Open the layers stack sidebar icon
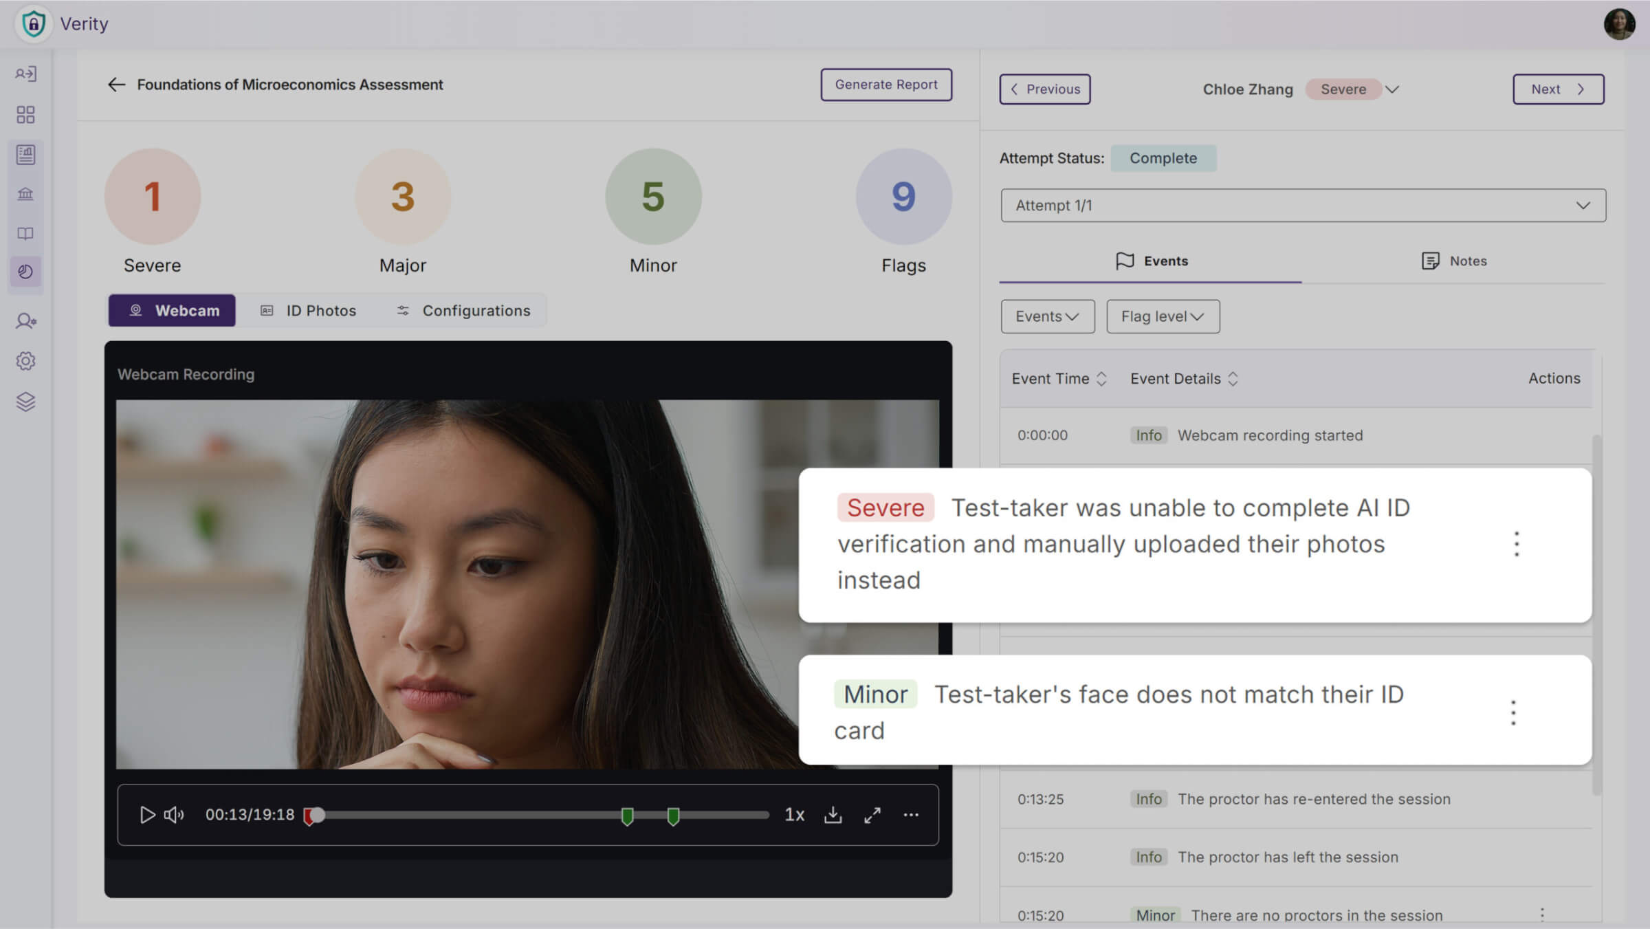 [25, 402]
